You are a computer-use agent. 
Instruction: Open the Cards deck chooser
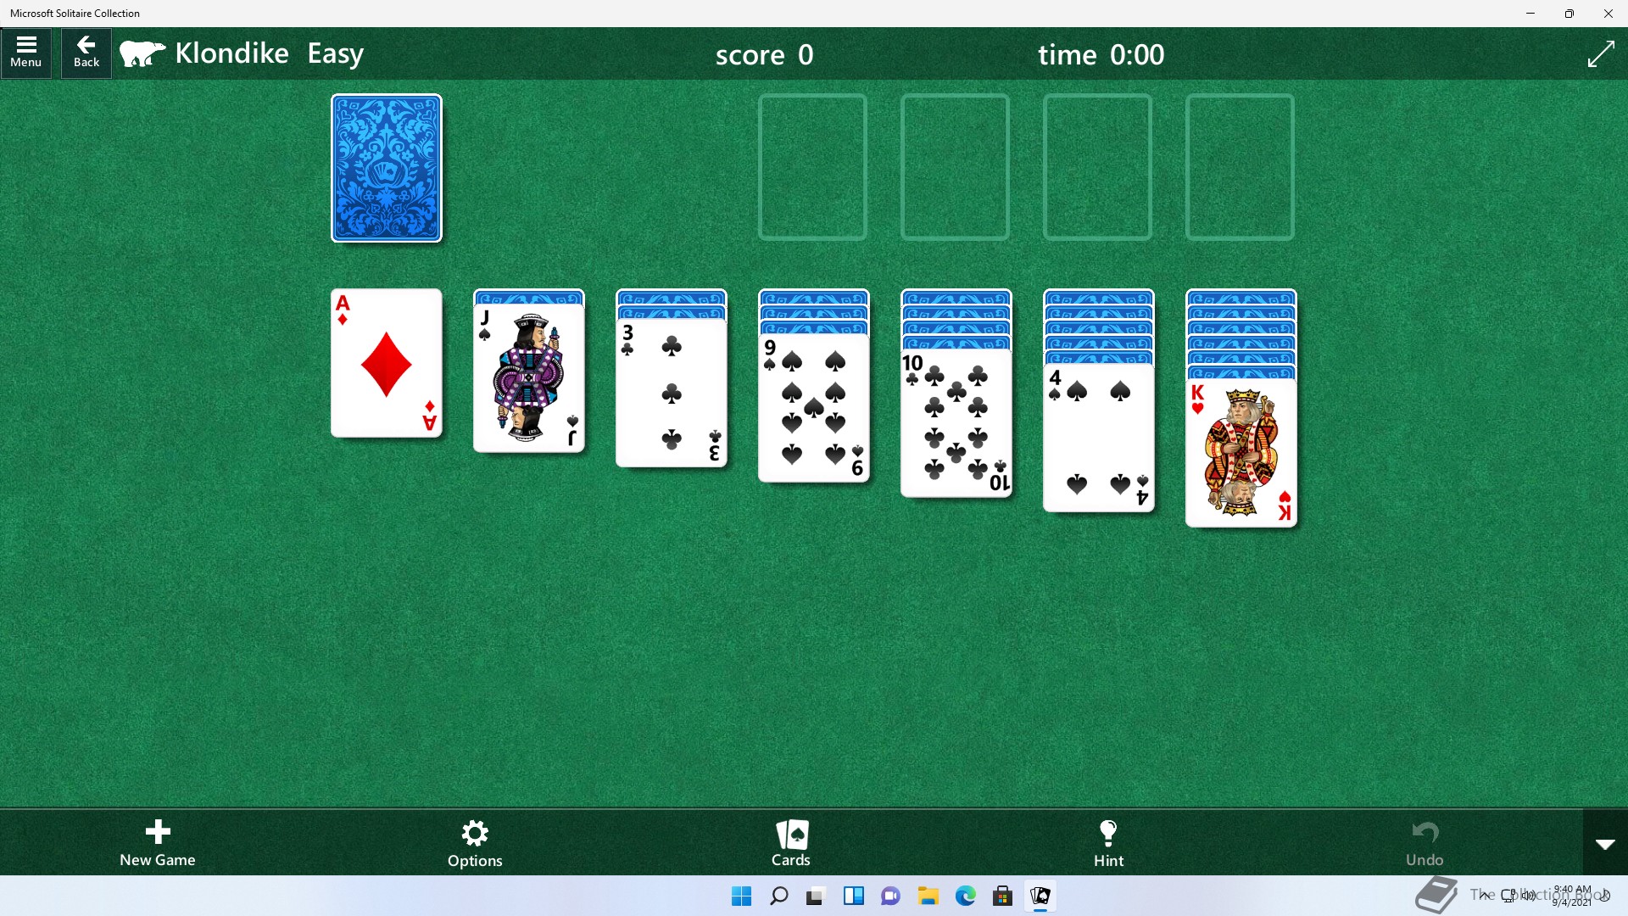(x=791, y=843)
